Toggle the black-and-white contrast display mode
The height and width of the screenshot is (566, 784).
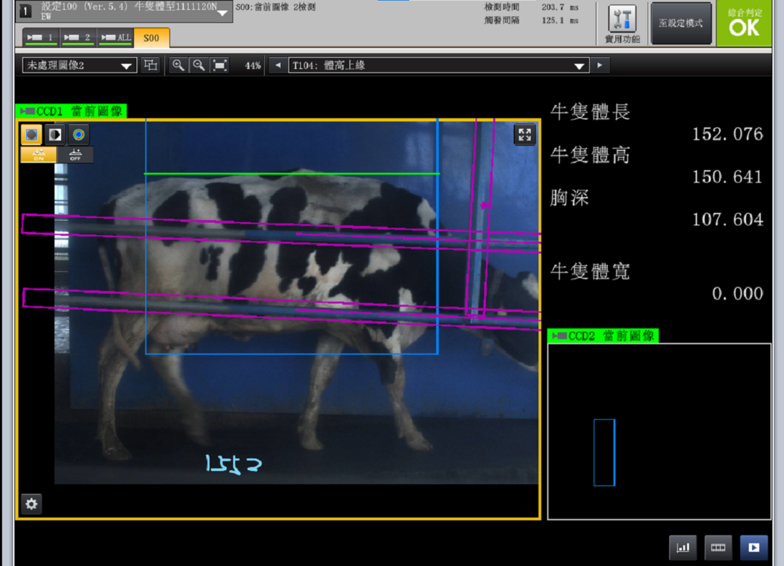tap(55, 135)
